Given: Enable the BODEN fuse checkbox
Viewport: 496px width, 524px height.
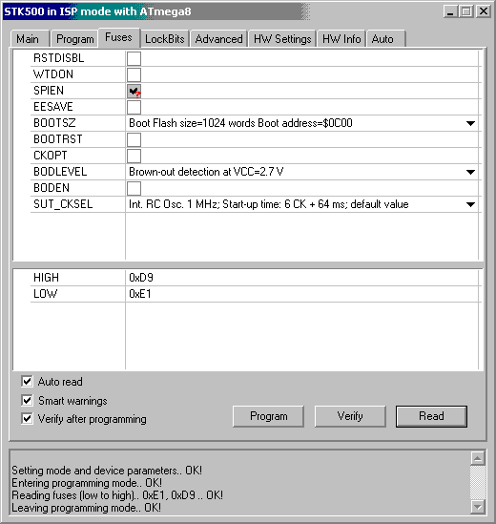Looking at the screenshot, I should click(x=134, y=188).
